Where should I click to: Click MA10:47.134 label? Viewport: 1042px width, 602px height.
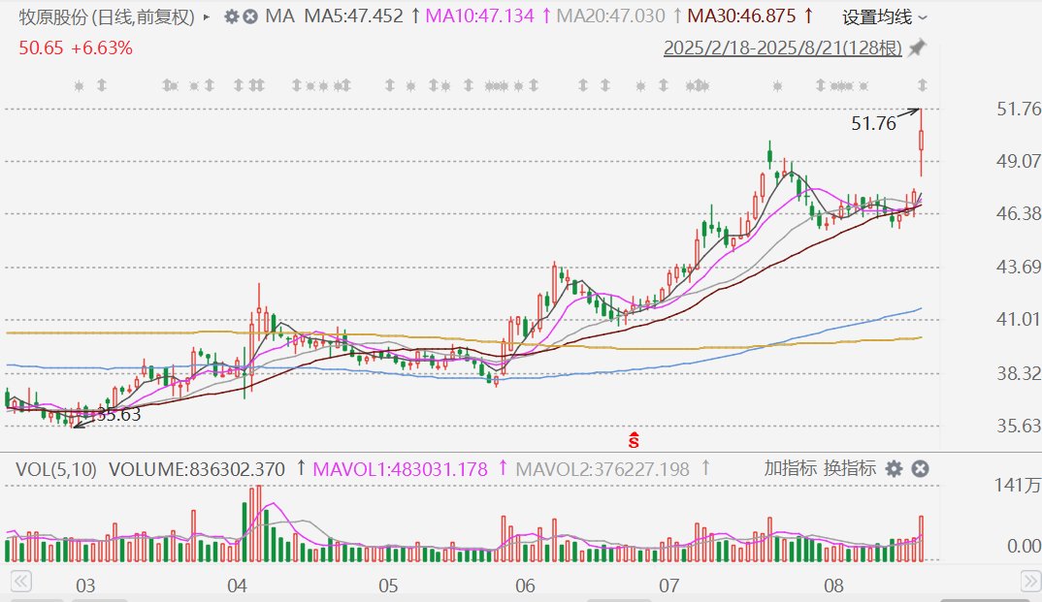click(x=480, y=16)
